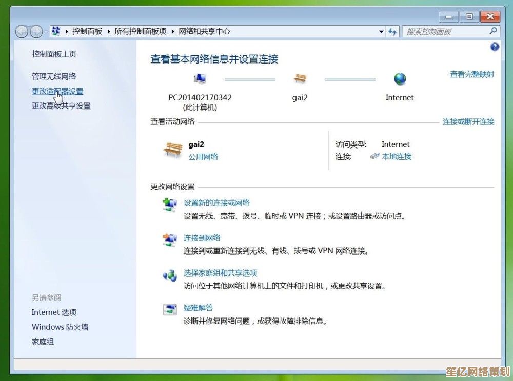
Task: Click the large bench icon beside gai2 公用网络
Action: pyautogui.click(x=172, y=150)
